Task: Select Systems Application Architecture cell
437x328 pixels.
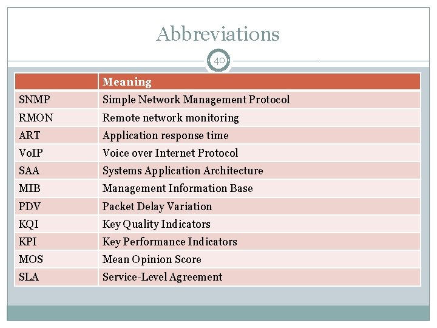Action: [x=182, y=171]
